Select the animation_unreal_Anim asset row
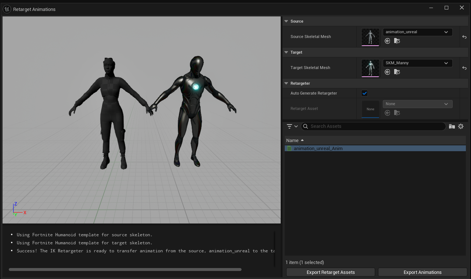The width and height of the screenshot is (471, 279). 375,148
